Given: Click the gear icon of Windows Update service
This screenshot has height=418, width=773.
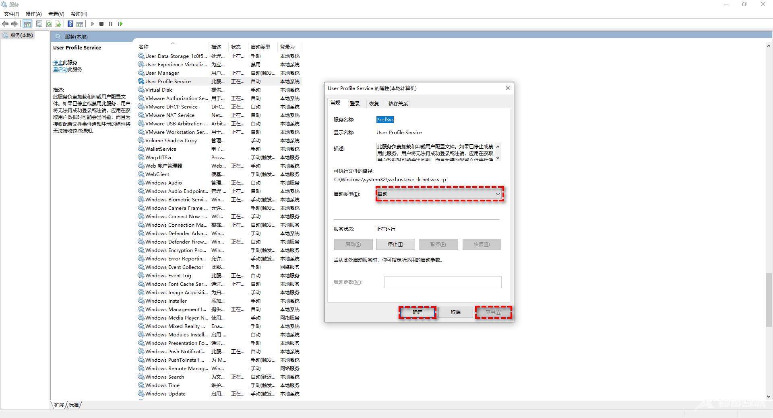Looking at the screenshot, I should [141, 393].
